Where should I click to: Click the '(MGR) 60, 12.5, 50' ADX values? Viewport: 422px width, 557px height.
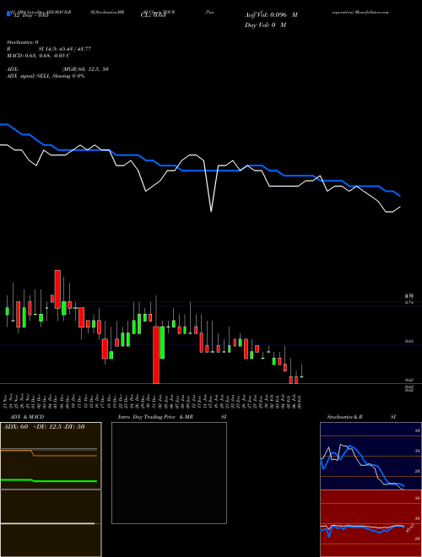(85, 69)
